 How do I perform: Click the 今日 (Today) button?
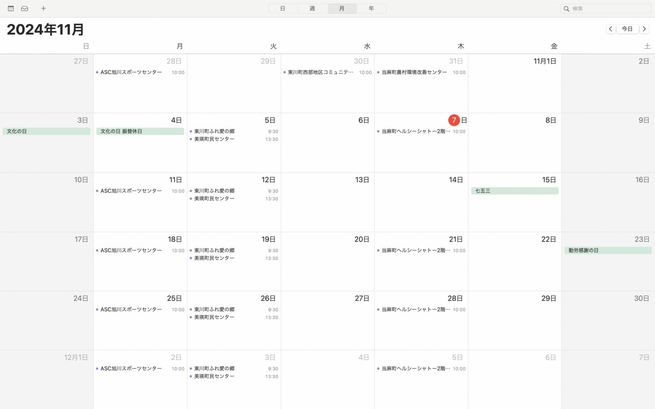[x=627, y=29]
